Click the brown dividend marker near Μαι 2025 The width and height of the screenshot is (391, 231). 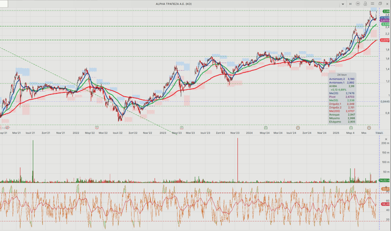coord(369,127)
